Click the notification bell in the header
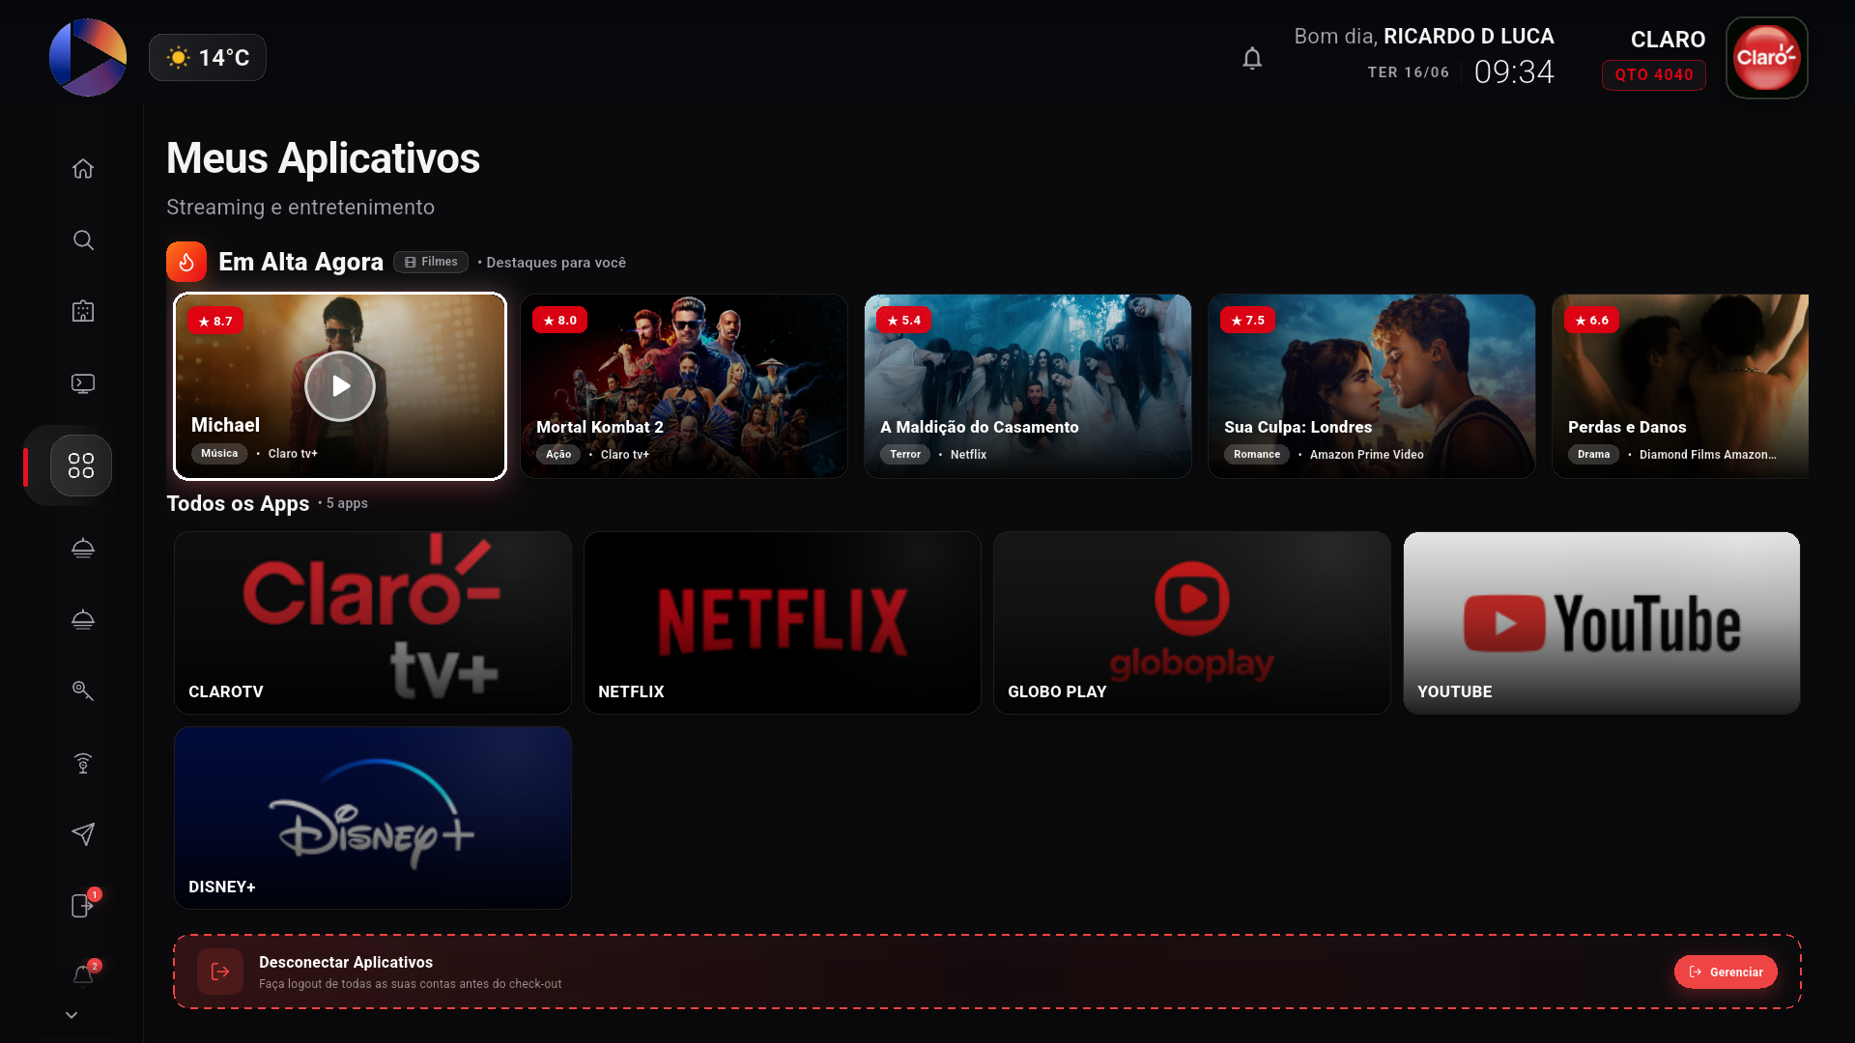Viewport: 1855px width, 1043px height. coord(1252,59)
